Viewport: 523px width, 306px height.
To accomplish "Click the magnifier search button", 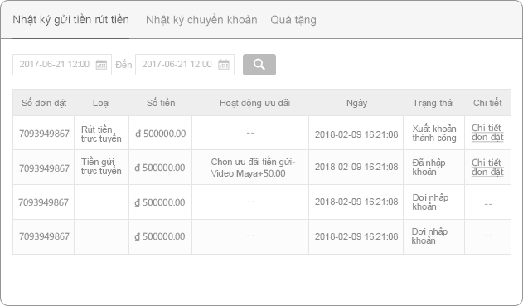I will (x=259, y=65).
